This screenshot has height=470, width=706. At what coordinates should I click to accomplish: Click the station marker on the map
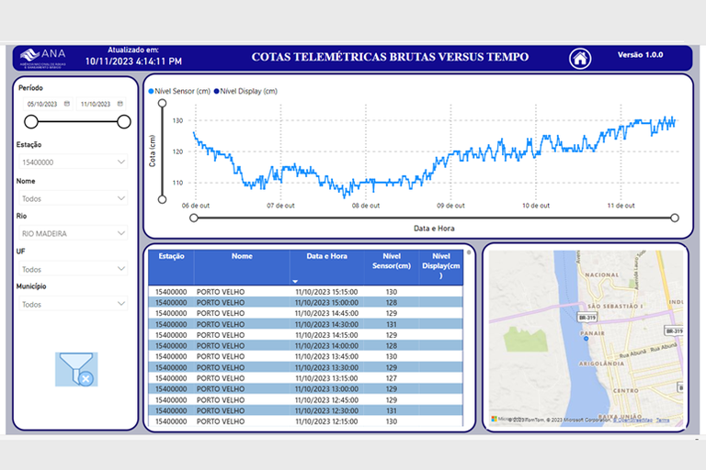pos(585,337)
